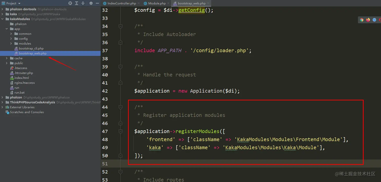Click the Collapse All icon in Project toolbar

[83, 3]
